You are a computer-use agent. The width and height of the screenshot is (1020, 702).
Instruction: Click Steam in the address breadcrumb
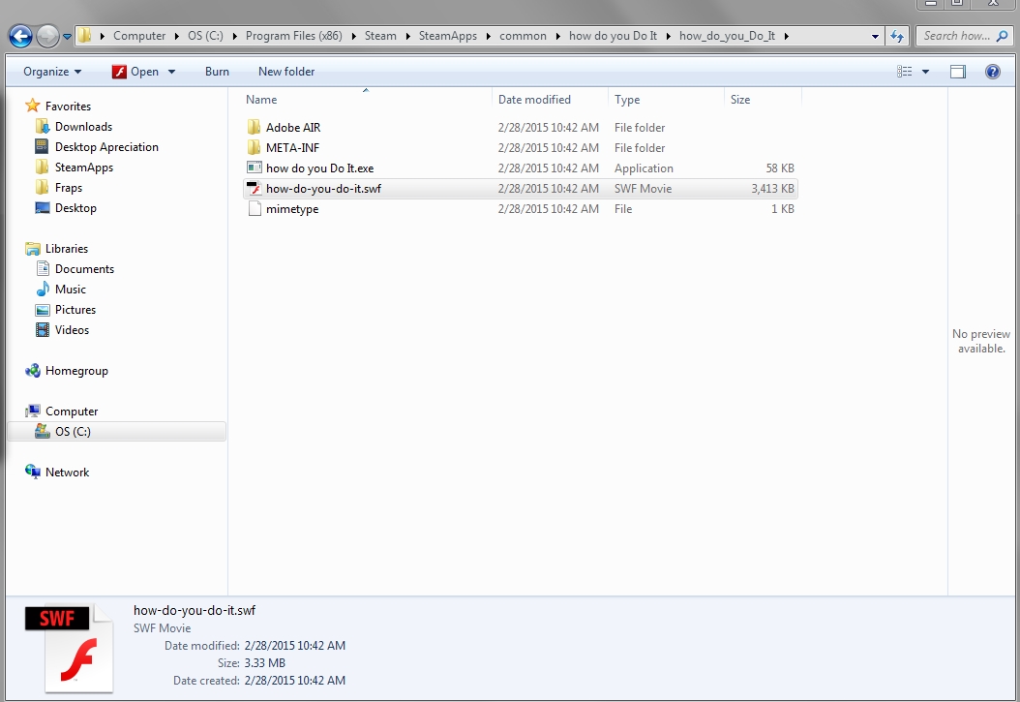coord(380,36)
